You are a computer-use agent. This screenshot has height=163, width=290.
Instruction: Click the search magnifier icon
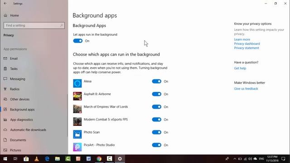pos(62,25)
